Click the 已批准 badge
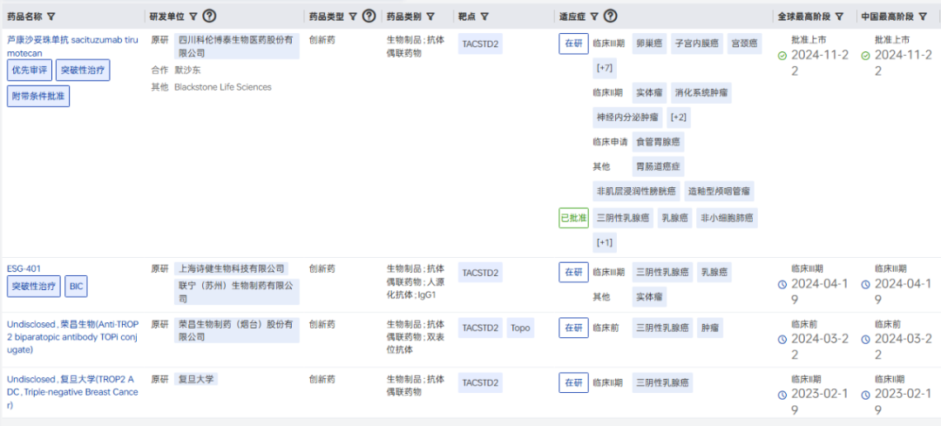 click(573, 219)
